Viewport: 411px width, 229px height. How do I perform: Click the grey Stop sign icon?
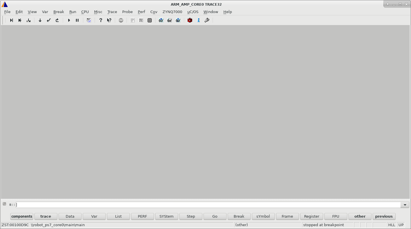[x=121, y=20]
